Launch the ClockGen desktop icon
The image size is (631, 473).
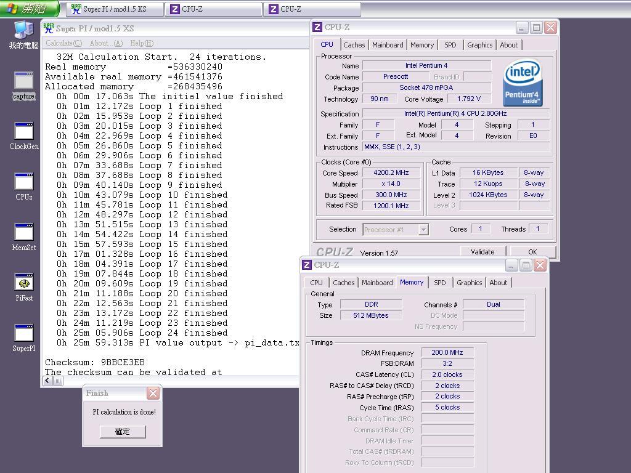(24, 136)
